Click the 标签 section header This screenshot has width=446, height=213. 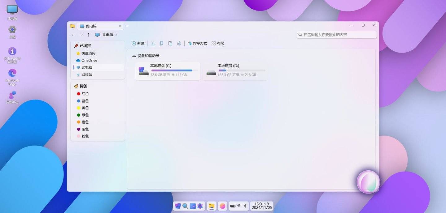pyautogui.click(x=81, y=86)
